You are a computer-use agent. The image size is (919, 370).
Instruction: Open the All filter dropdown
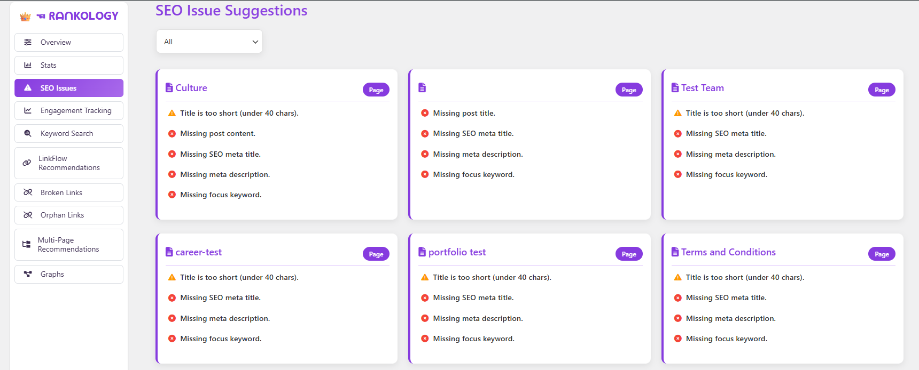pyautogui.click(x=209, y=42)
